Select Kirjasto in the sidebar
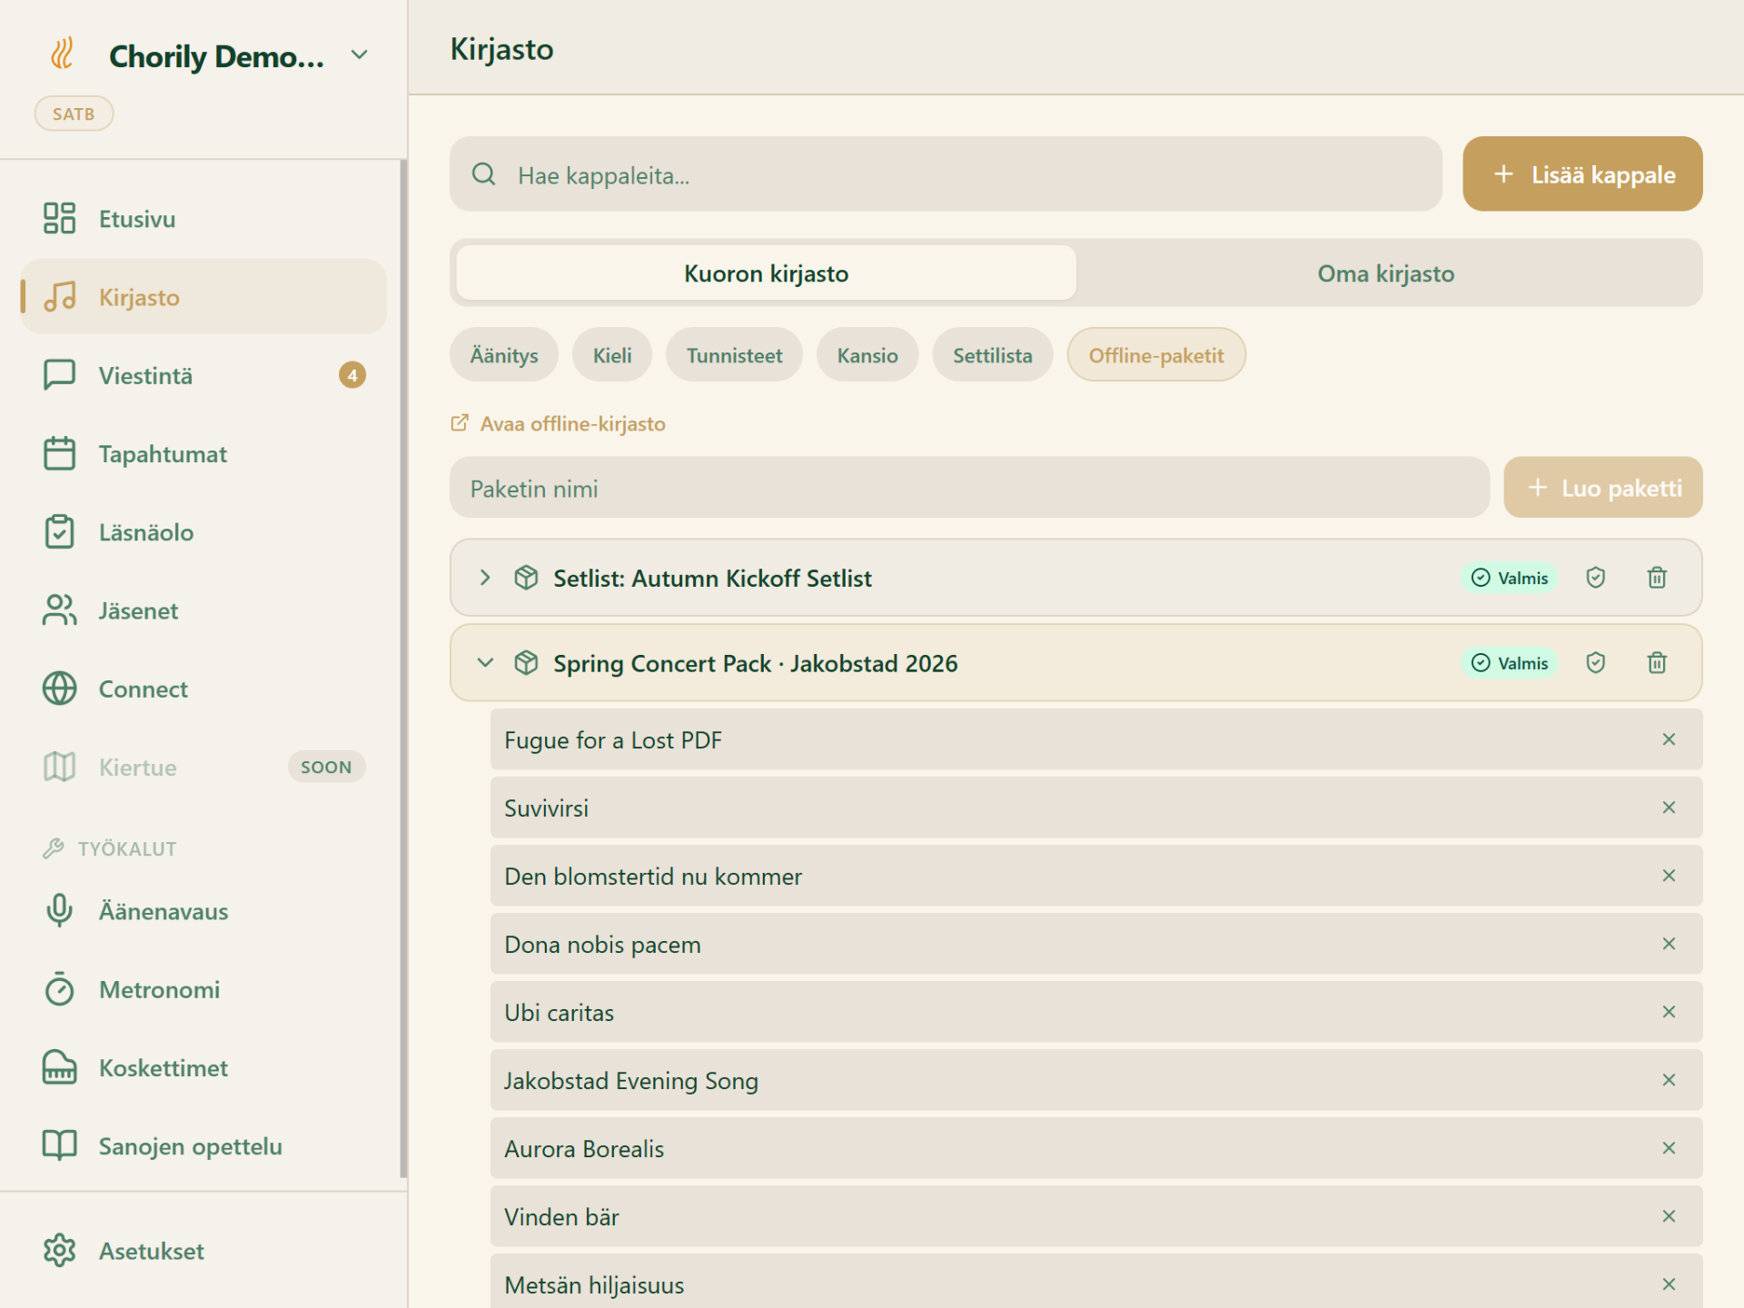 tap(203, 297)
